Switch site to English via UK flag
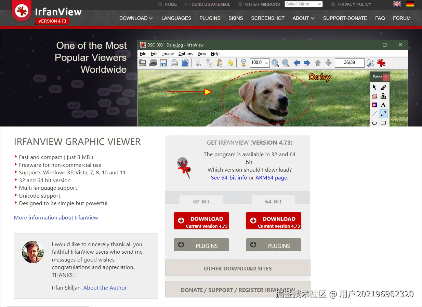Viewport: 422px width, 307px height. 397,4
